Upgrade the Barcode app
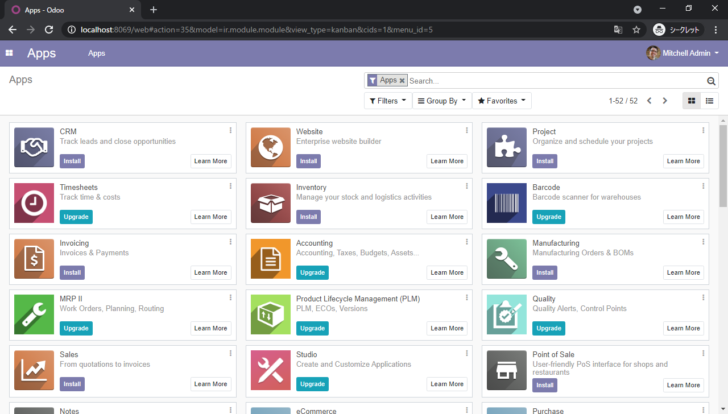Image resolution: width=728 pixels, height=414 pixels. point(549,217)
